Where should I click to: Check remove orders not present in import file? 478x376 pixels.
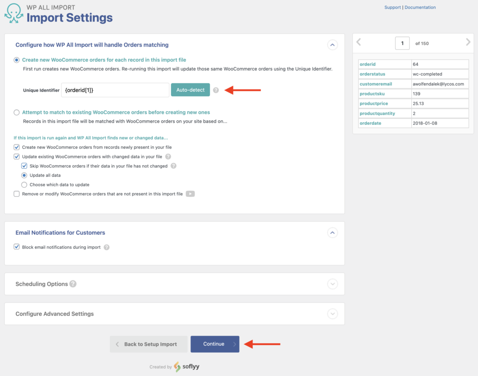coord(16,193)
